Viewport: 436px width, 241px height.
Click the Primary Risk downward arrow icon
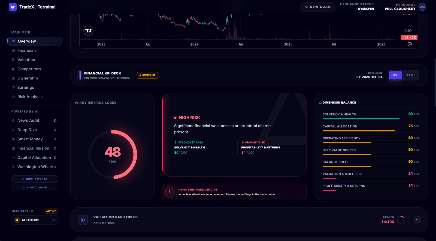pyautogui.click(x=243, y=142)
